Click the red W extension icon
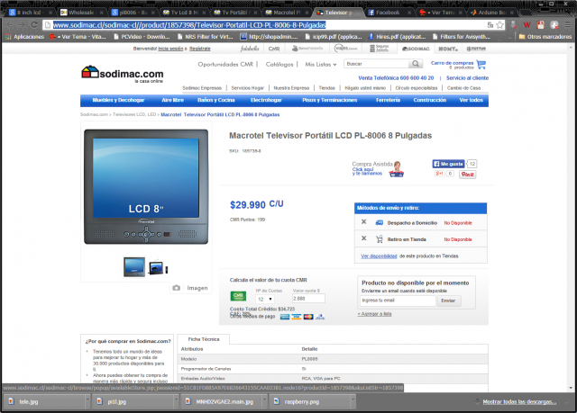The image size is (577, 413). point(527,25)
